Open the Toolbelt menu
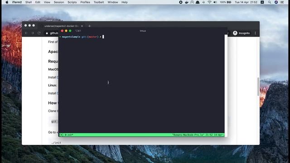The image size is (290, 163). [99, 2]
